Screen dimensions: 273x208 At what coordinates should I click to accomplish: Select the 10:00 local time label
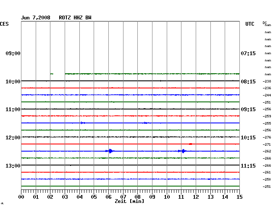[x=13, y=82]
